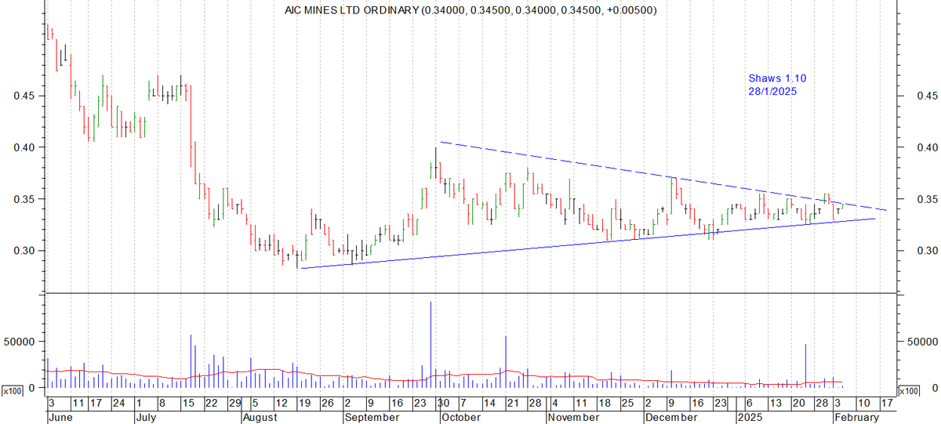Click the date tick label '20' in January 2025
The image size is (941, 424).
pyautogui.click(x=797, y=404)
